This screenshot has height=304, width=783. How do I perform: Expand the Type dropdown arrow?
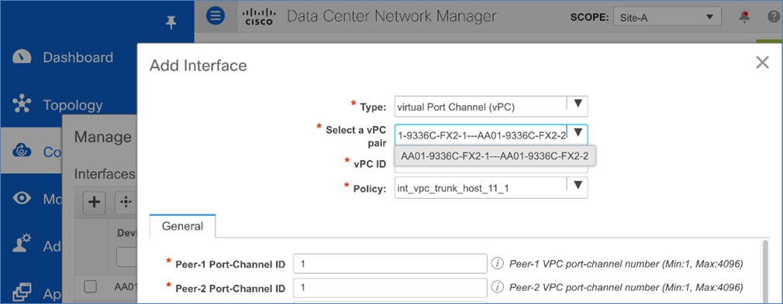[x=578, y=104]
